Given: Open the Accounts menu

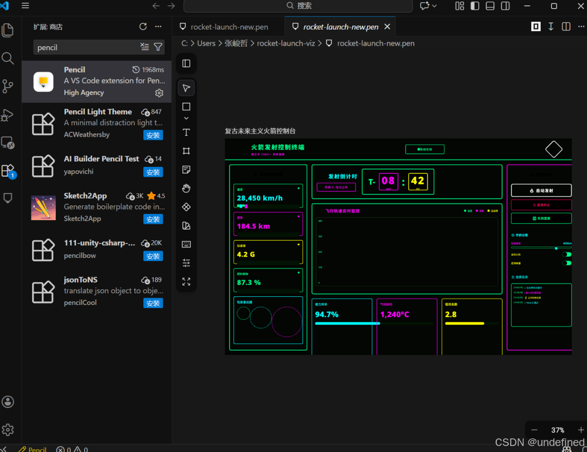Looking at the screenshot, I should (x=8, y=402).
